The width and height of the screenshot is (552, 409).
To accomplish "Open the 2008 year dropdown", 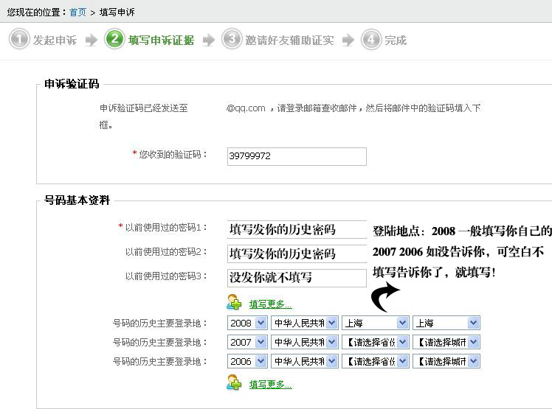I will pos(247,323).
